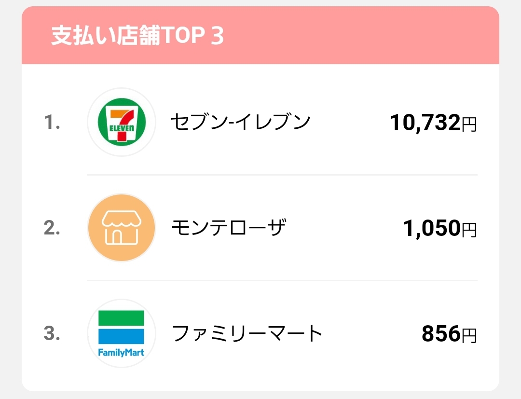Screen dimensions: 521x399
Task: Tap the divider below the セブン-イレブン row
Action: click(282, 175)
